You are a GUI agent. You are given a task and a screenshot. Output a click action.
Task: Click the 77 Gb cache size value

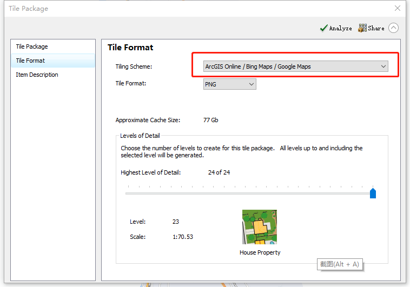tap(210, 120)
